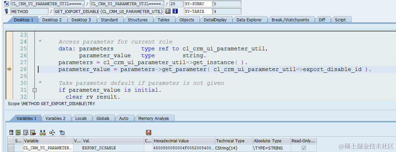Click the Read-Only column header
The height and width of the screenshot is (152, 396).
304,141
